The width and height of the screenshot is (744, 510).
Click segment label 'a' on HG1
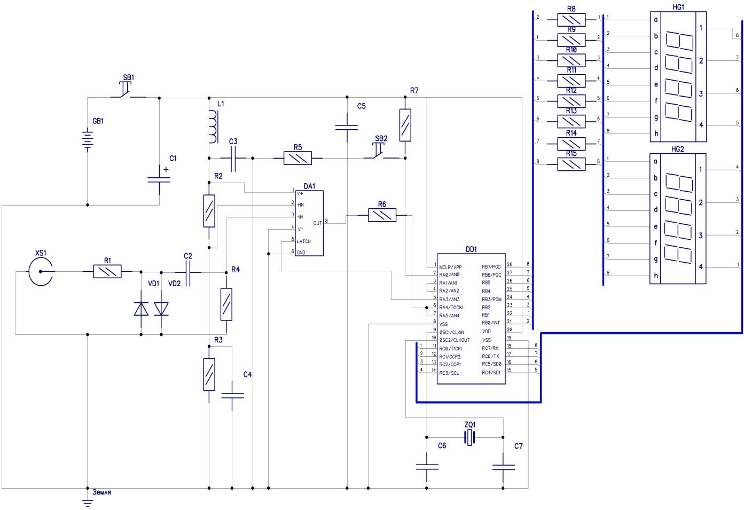pos(656,20)
